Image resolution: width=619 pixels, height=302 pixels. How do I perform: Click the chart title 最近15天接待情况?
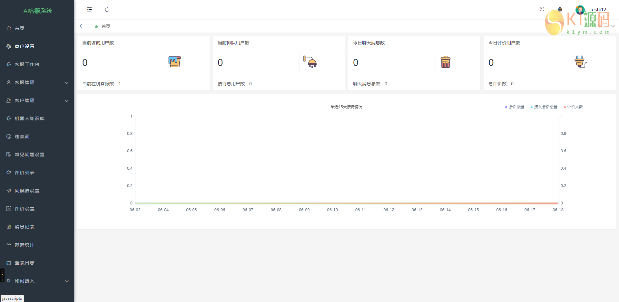coord(347,107)
